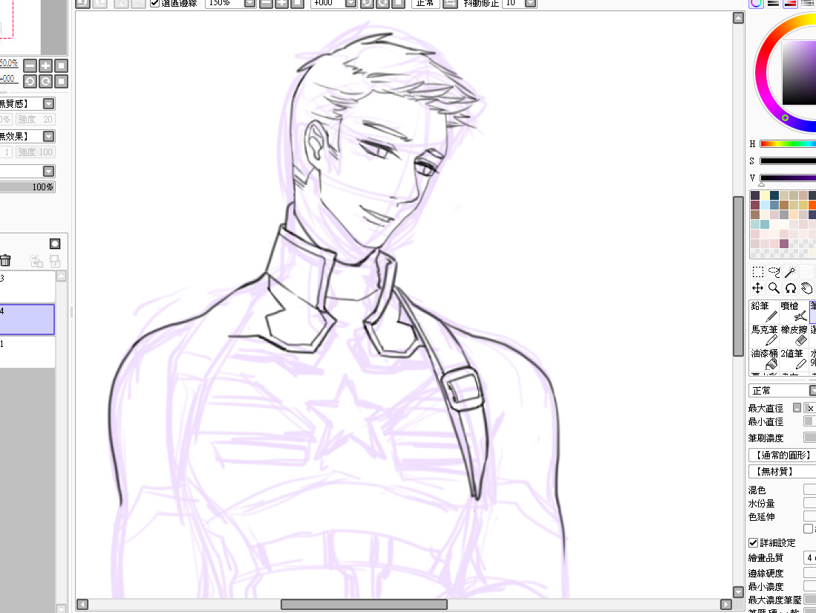816x613 pixels.
Task: Click the canvas scroll-up arrow
Action: pos(738,19)
